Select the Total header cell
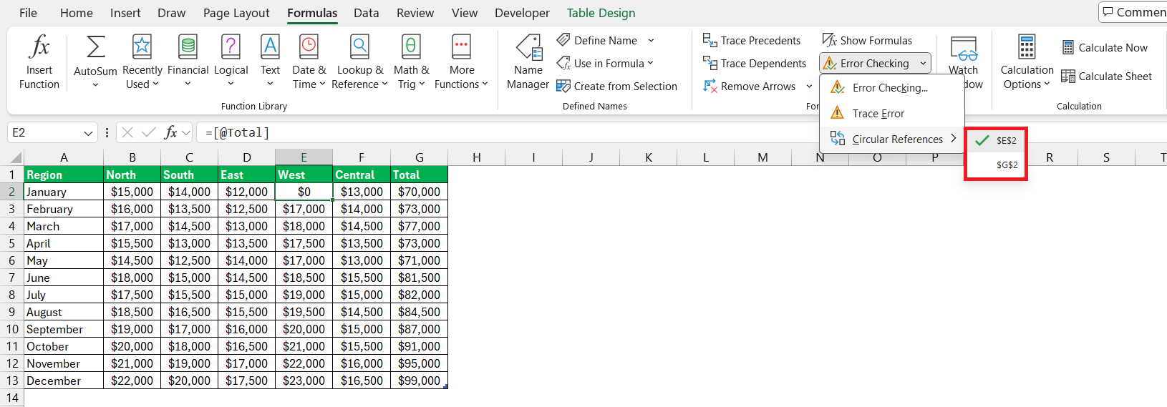The height and width of the screenshot is (407, 1167). [x=419, y=175]
